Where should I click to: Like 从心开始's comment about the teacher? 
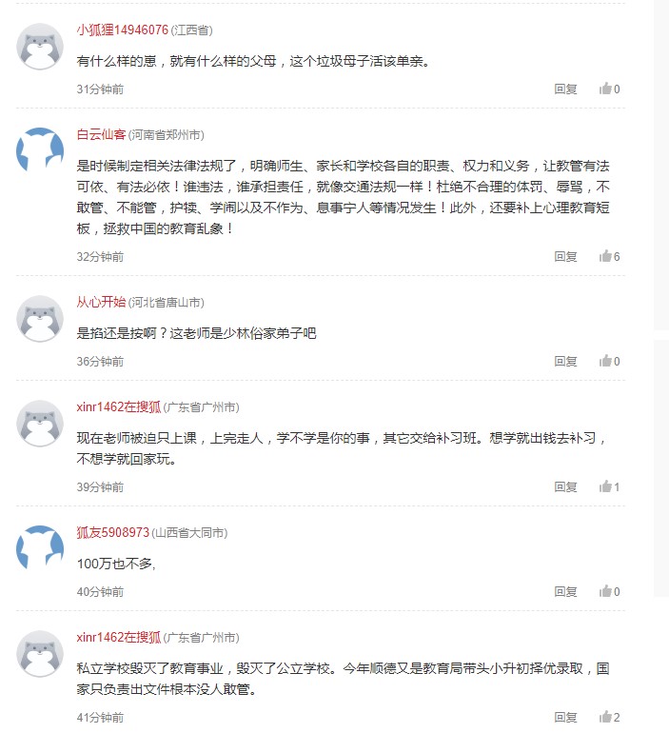(605, 362)
